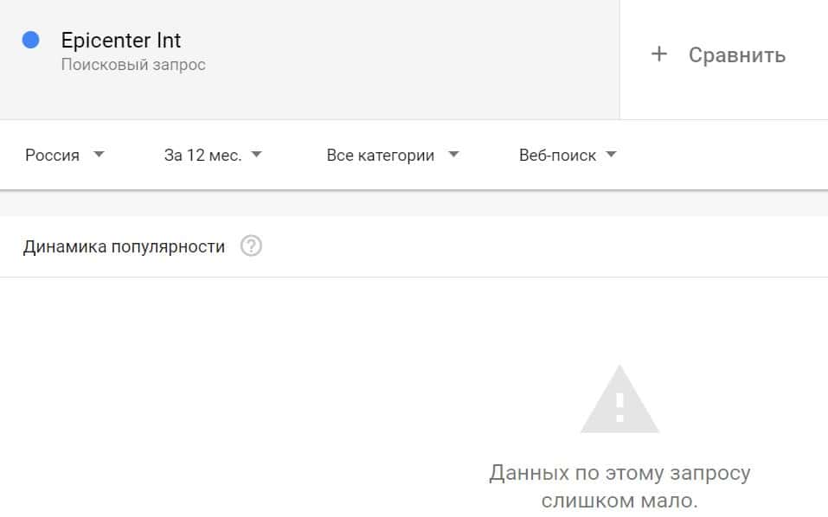Expand the За 12 мес. time range

tap(203, 156)
